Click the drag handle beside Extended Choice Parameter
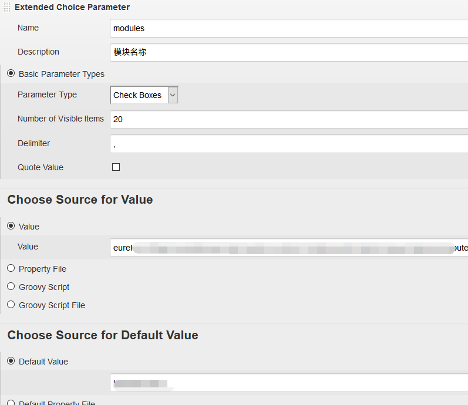The width and height of the screenshot is (468, 405). coord(7,7)
